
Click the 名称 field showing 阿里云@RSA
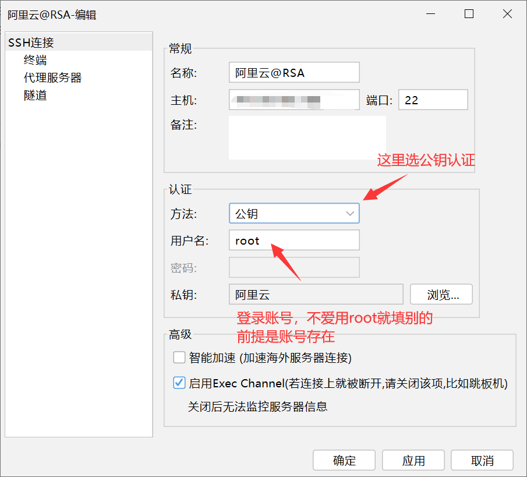tap(294, 72)
